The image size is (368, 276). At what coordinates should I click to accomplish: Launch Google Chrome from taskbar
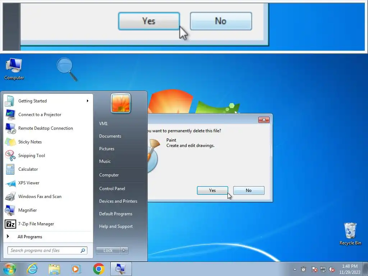[98, 269]
